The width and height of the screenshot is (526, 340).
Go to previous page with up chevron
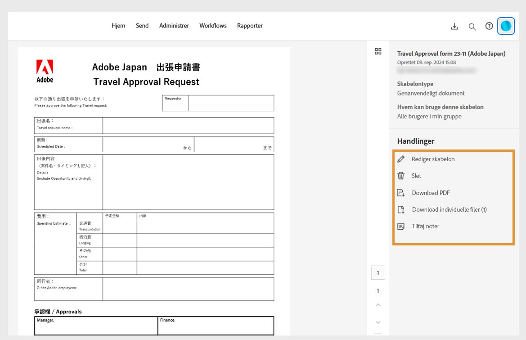coord(378,305)
